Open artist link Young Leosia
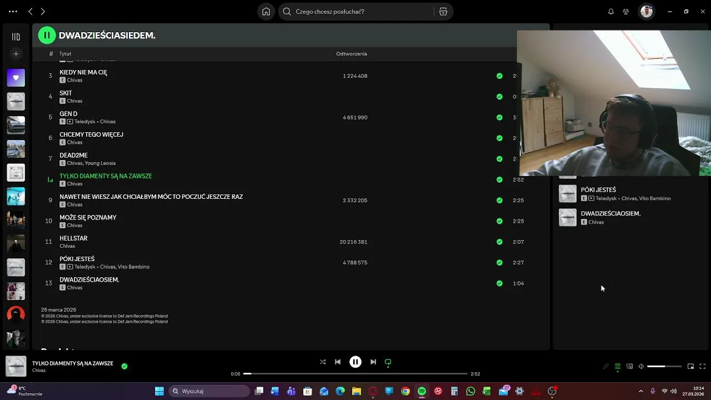This screenshot has width=711, height=400. click(100, 163)
